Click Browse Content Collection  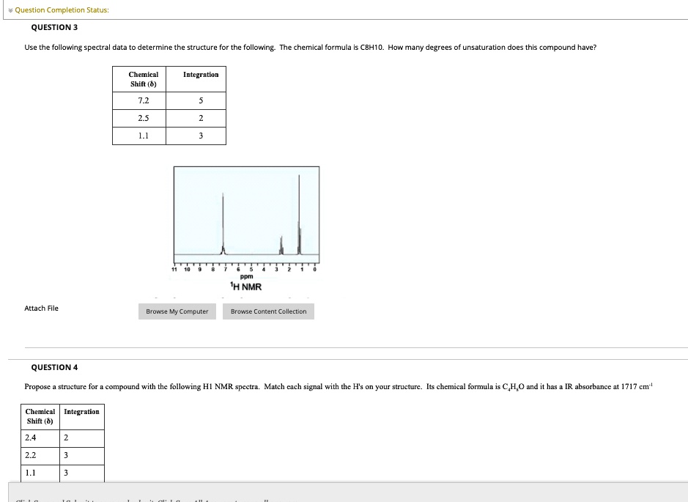pos(268,311)
